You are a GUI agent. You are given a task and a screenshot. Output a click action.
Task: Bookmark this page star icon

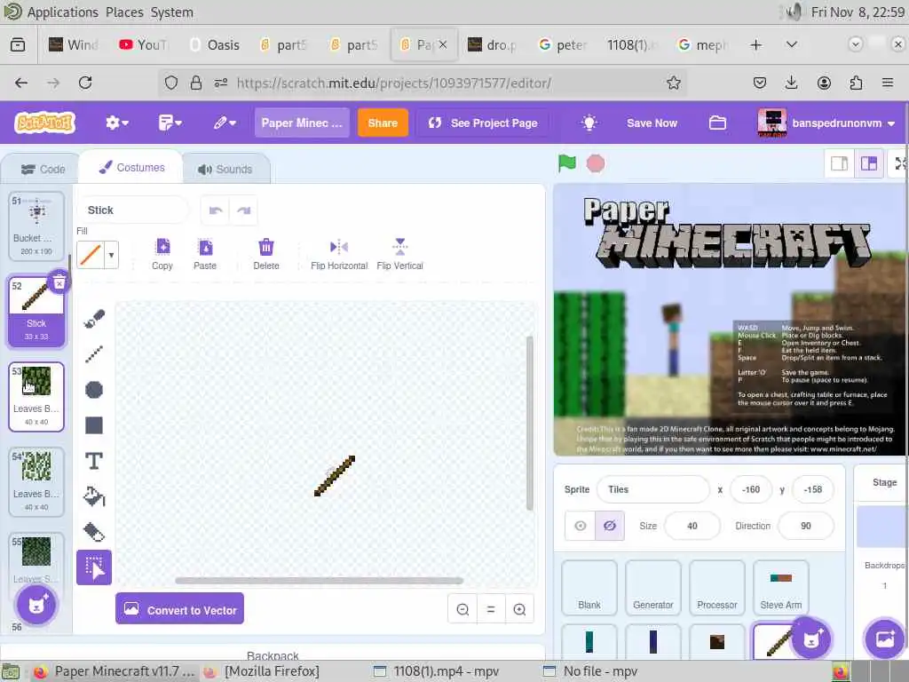(673, 83)
